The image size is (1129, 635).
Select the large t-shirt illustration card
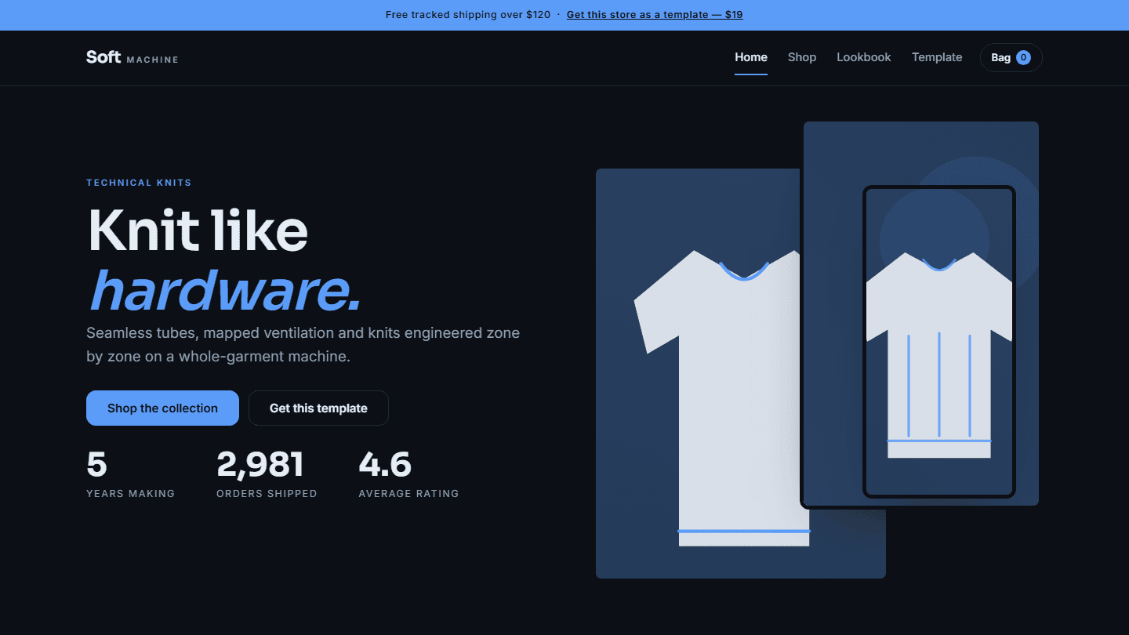click(698, 373)
